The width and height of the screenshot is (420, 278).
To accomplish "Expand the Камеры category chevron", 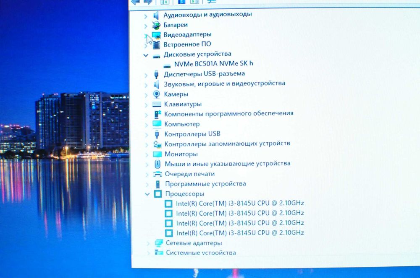I will (146, 95).
